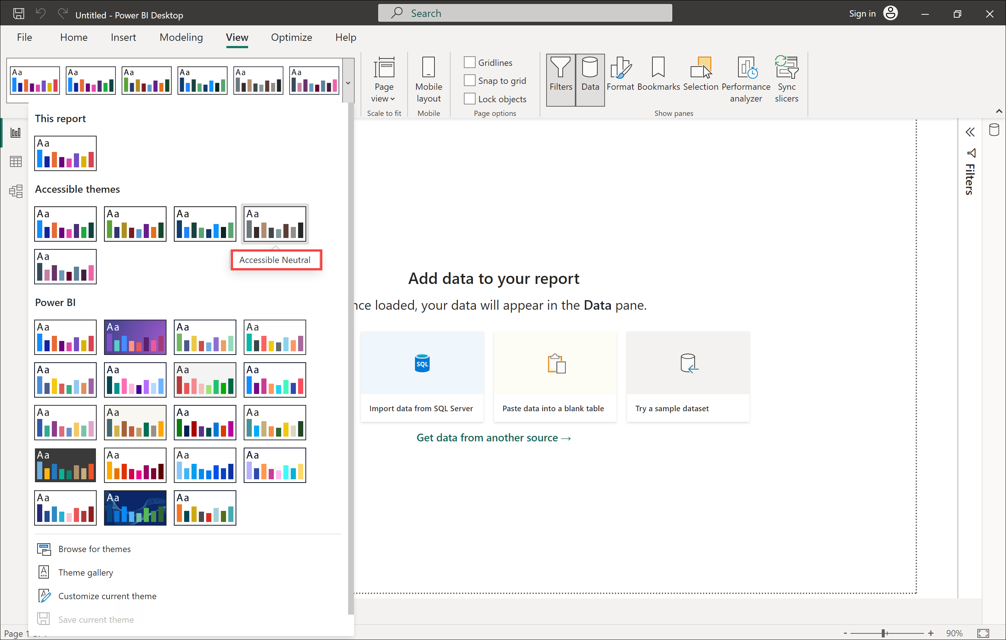Switch to the Modeling tab
Image resolution: width=1006 pixels, height=640 pixels.
tap(181, 37)
